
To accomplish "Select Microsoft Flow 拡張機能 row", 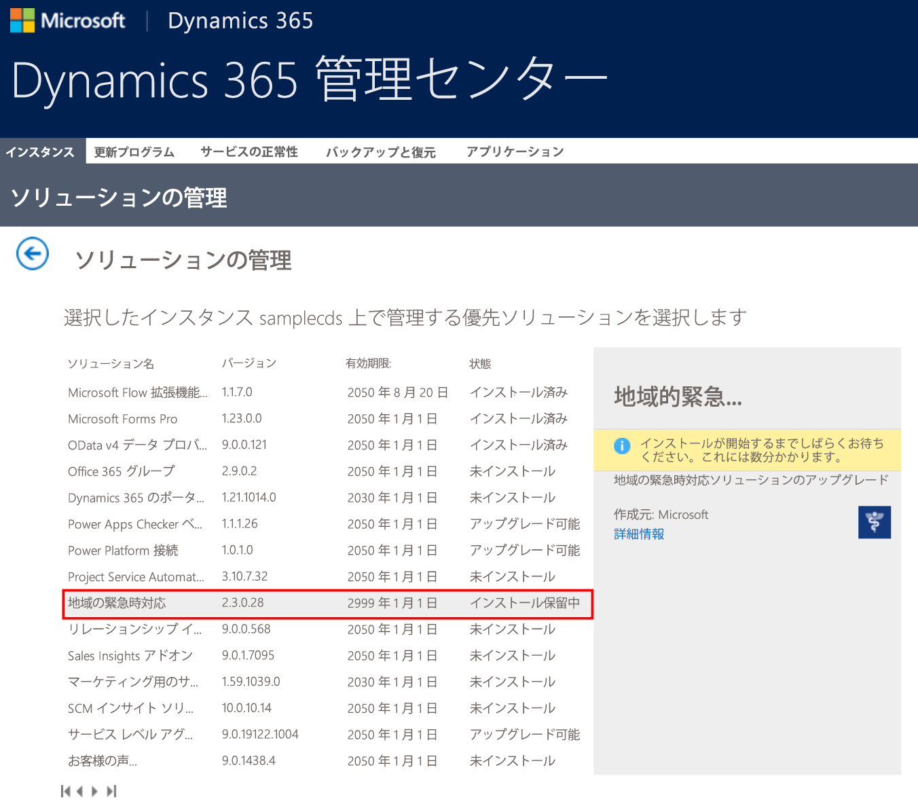I will pyautogui.click(x=328, y=392).
